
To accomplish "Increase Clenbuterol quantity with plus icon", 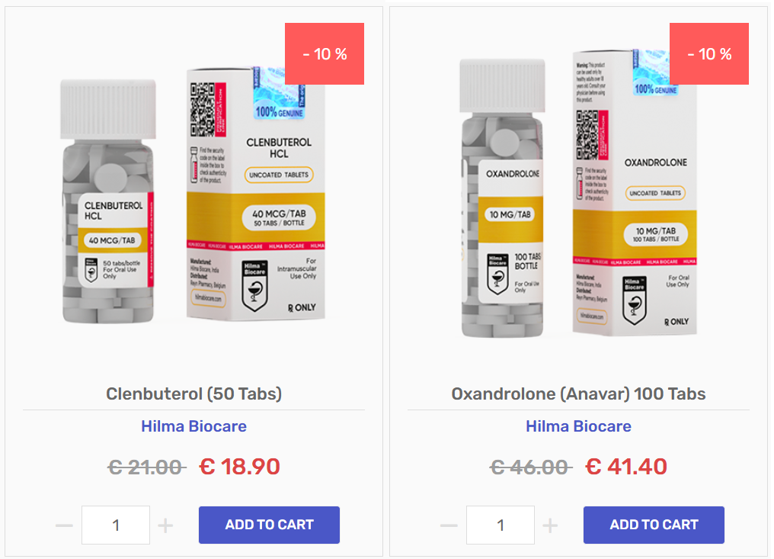I will coord(165,525).
